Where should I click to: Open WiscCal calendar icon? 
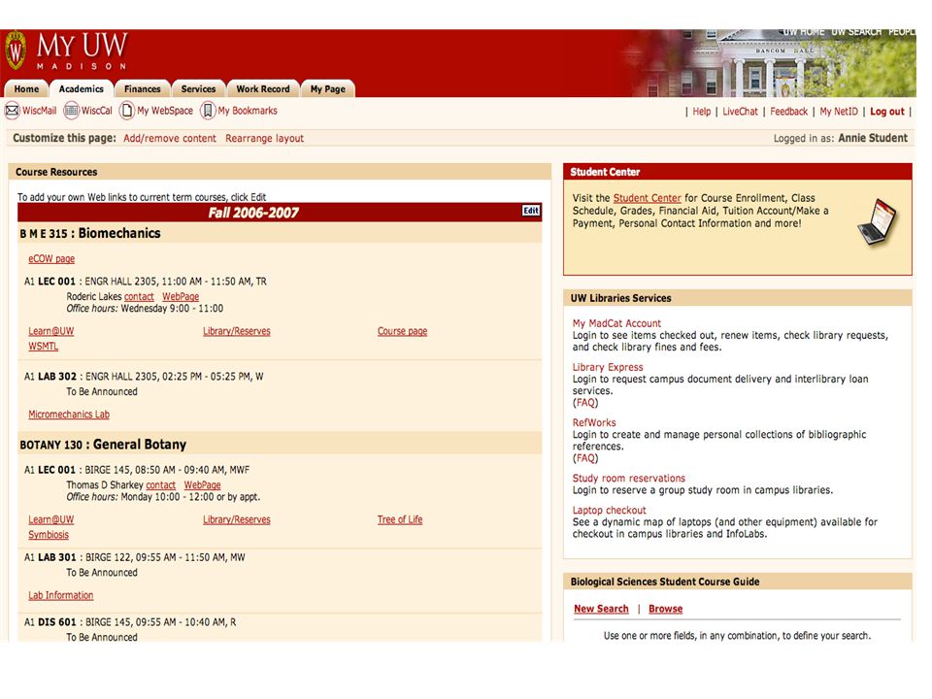pos(71,111)
